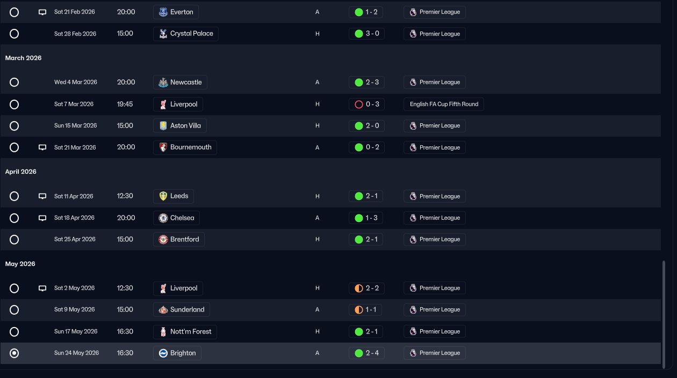Click Premier League logo in Brighton row
677x378 pixels.
pos(413,353)
